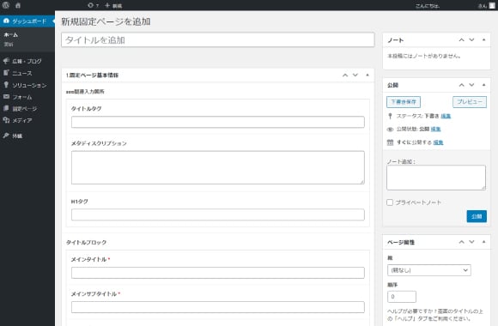Click the WordPress logo icon in admin bar
This screenshot has width=498, height=326.
coord(6,5)
